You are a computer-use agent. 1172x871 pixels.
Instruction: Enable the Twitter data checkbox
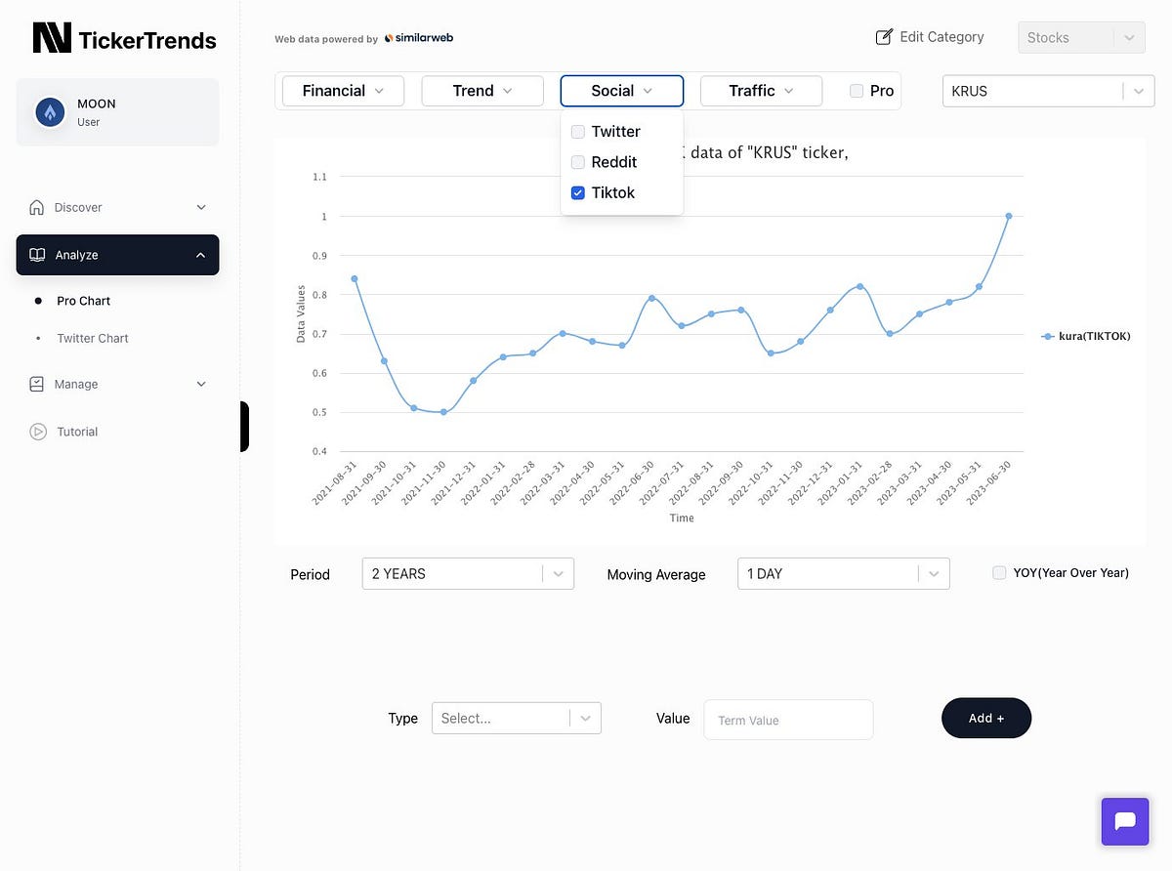577,131
